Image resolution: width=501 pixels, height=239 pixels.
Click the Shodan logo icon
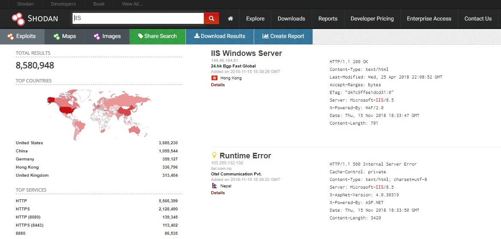pyautogui.click(x=18, y=19)
